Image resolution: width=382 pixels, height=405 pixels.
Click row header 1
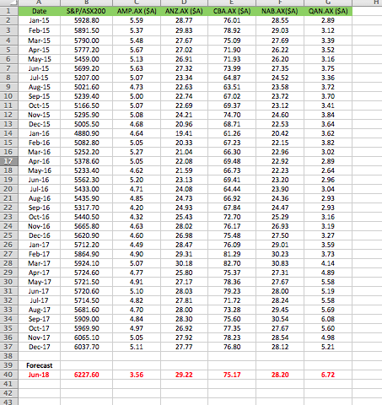[x=9, y=11]
